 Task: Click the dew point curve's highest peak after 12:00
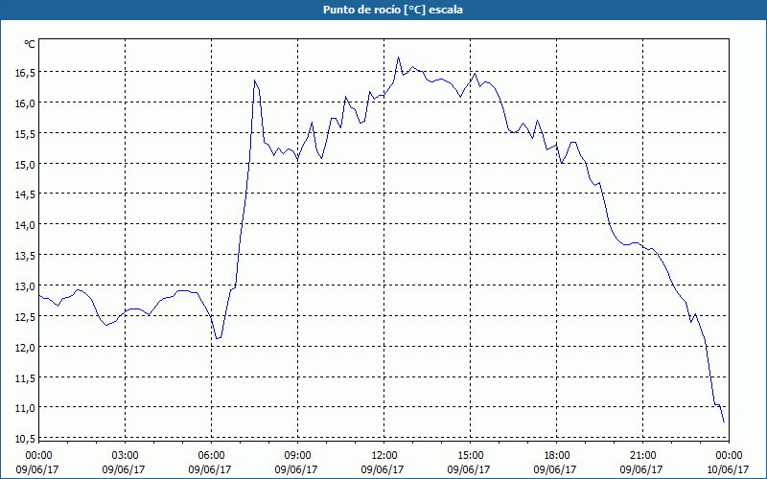[x=398, y=57]
